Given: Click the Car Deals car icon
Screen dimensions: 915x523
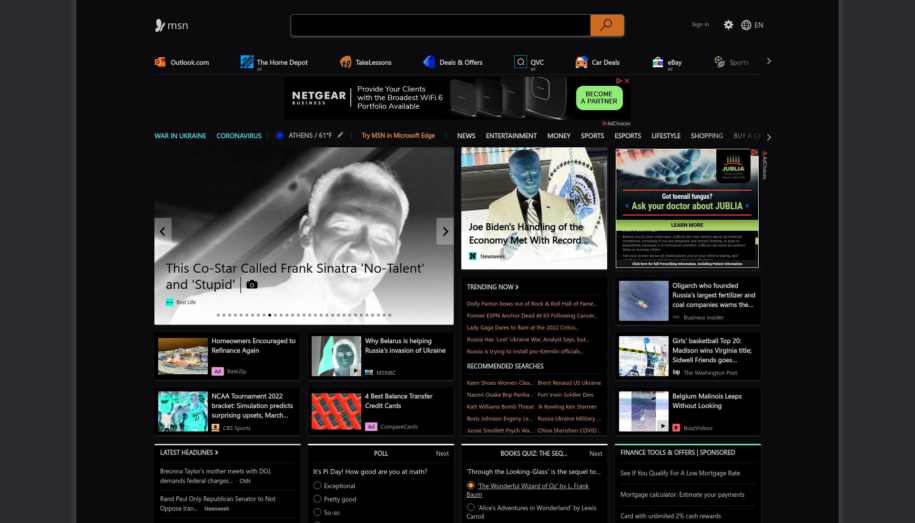Looking at the screenshot, I should [581, 62].
